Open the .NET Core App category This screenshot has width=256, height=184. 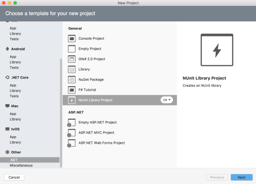click(x=13, y=85)
